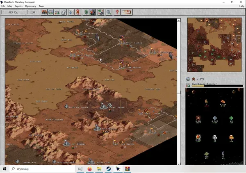Viewport: 246px width, 173px height.
Task: Click the magnifying glass zoom icon
Action: 109,12
